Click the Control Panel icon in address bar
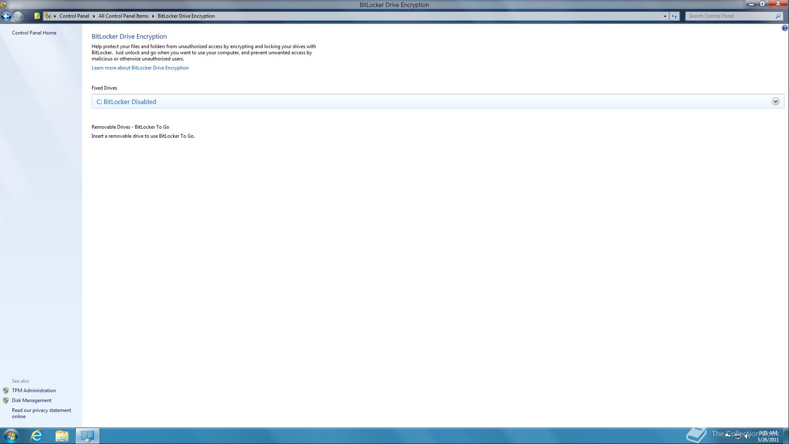789x444 pixels. pos(48,16)
